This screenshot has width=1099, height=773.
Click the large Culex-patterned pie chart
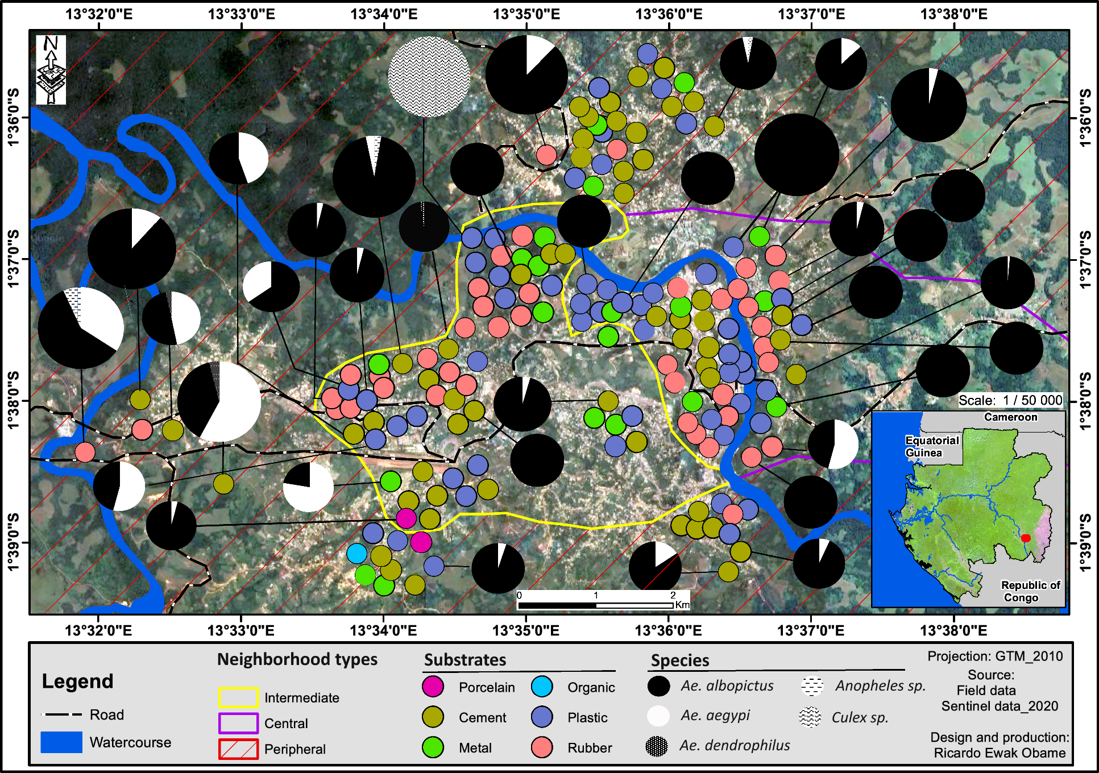[429, 77]
